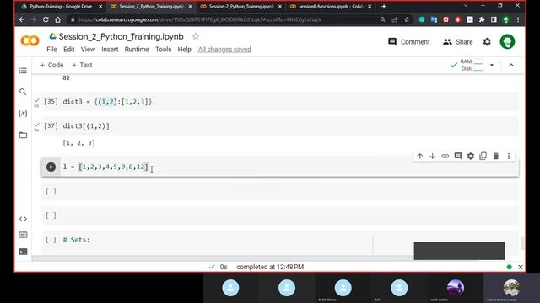Open the Comment panel
This screenshot has height=303, width=540.
(408, 42)
